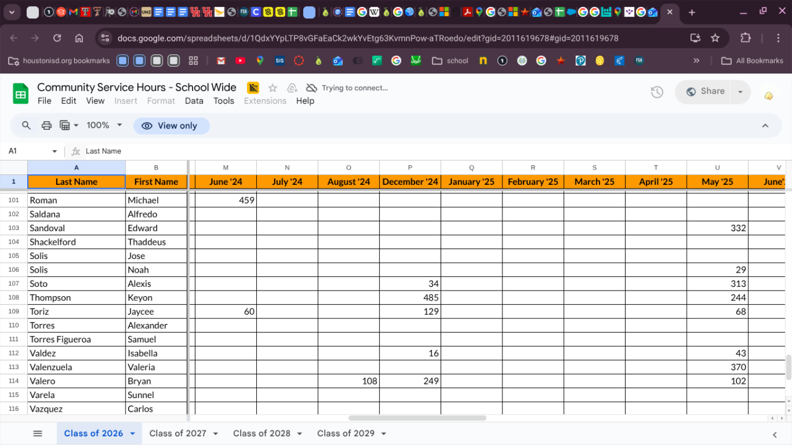The height and width of the screenshot is (445, 792).
Task: Open the Name Box dropdown arrow
Action: pos(54,151)
